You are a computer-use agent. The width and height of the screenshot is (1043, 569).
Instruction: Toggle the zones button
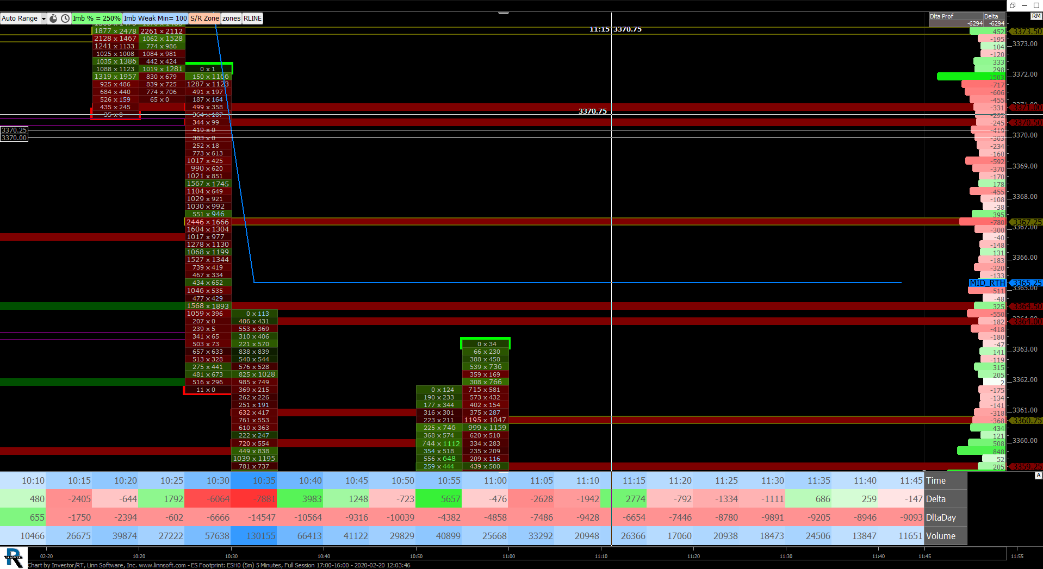(x=231, y=18)
